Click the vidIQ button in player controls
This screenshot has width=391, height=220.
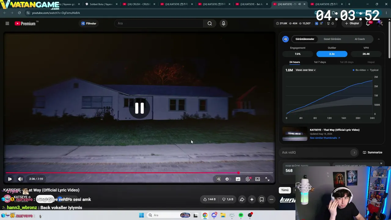[x=218, y=179]
